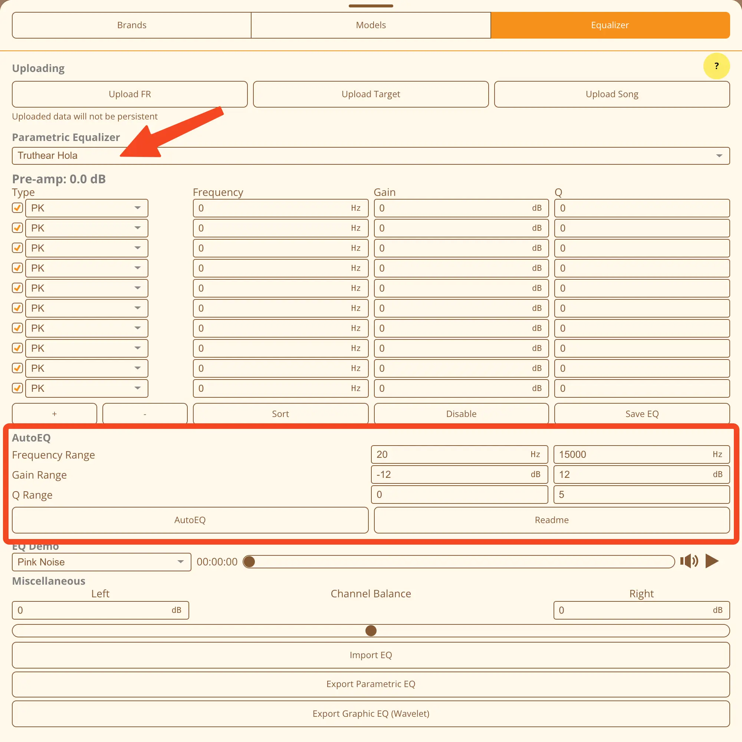Switch to the Models tab

click(x=371, y=25)
